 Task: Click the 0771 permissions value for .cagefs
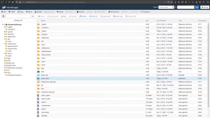[200, 24]
